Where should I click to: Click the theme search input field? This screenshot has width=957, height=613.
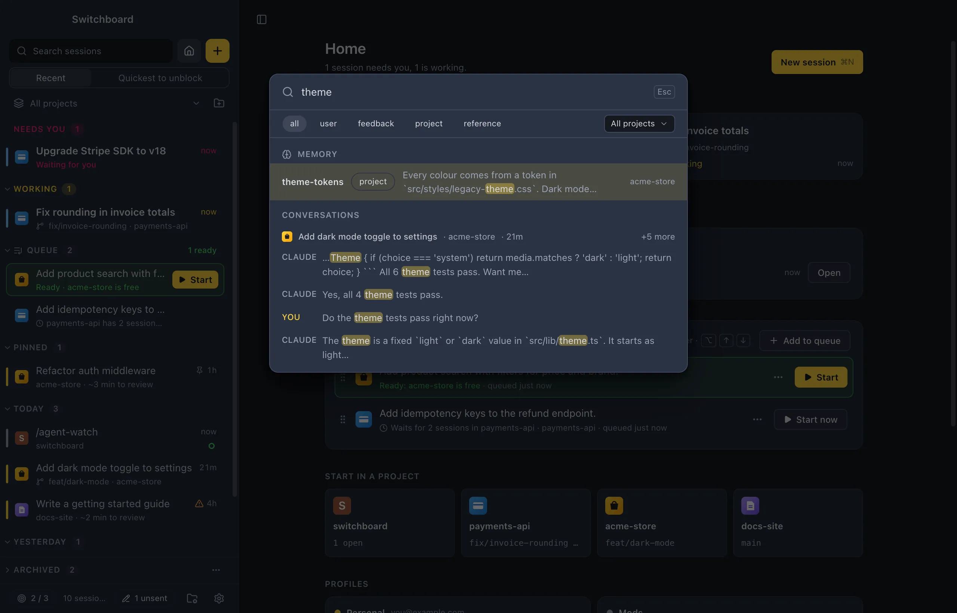(474, 92)
